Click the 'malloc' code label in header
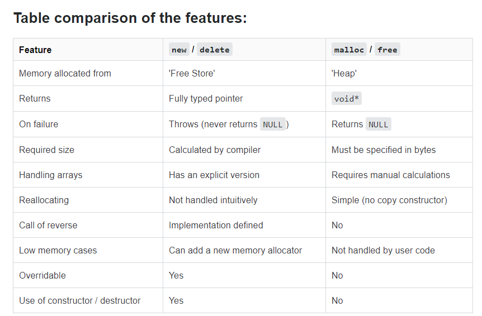The width and height of the screenshot is (482, 316). [x=349, y=50]
